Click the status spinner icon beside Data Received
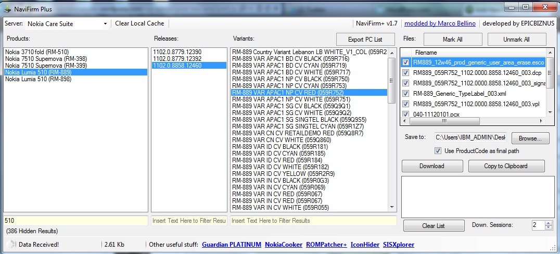 (11, 245)
